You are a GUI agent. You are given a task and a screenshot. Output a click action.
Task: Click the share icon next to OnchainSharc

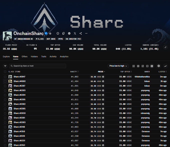coord(80,34)
